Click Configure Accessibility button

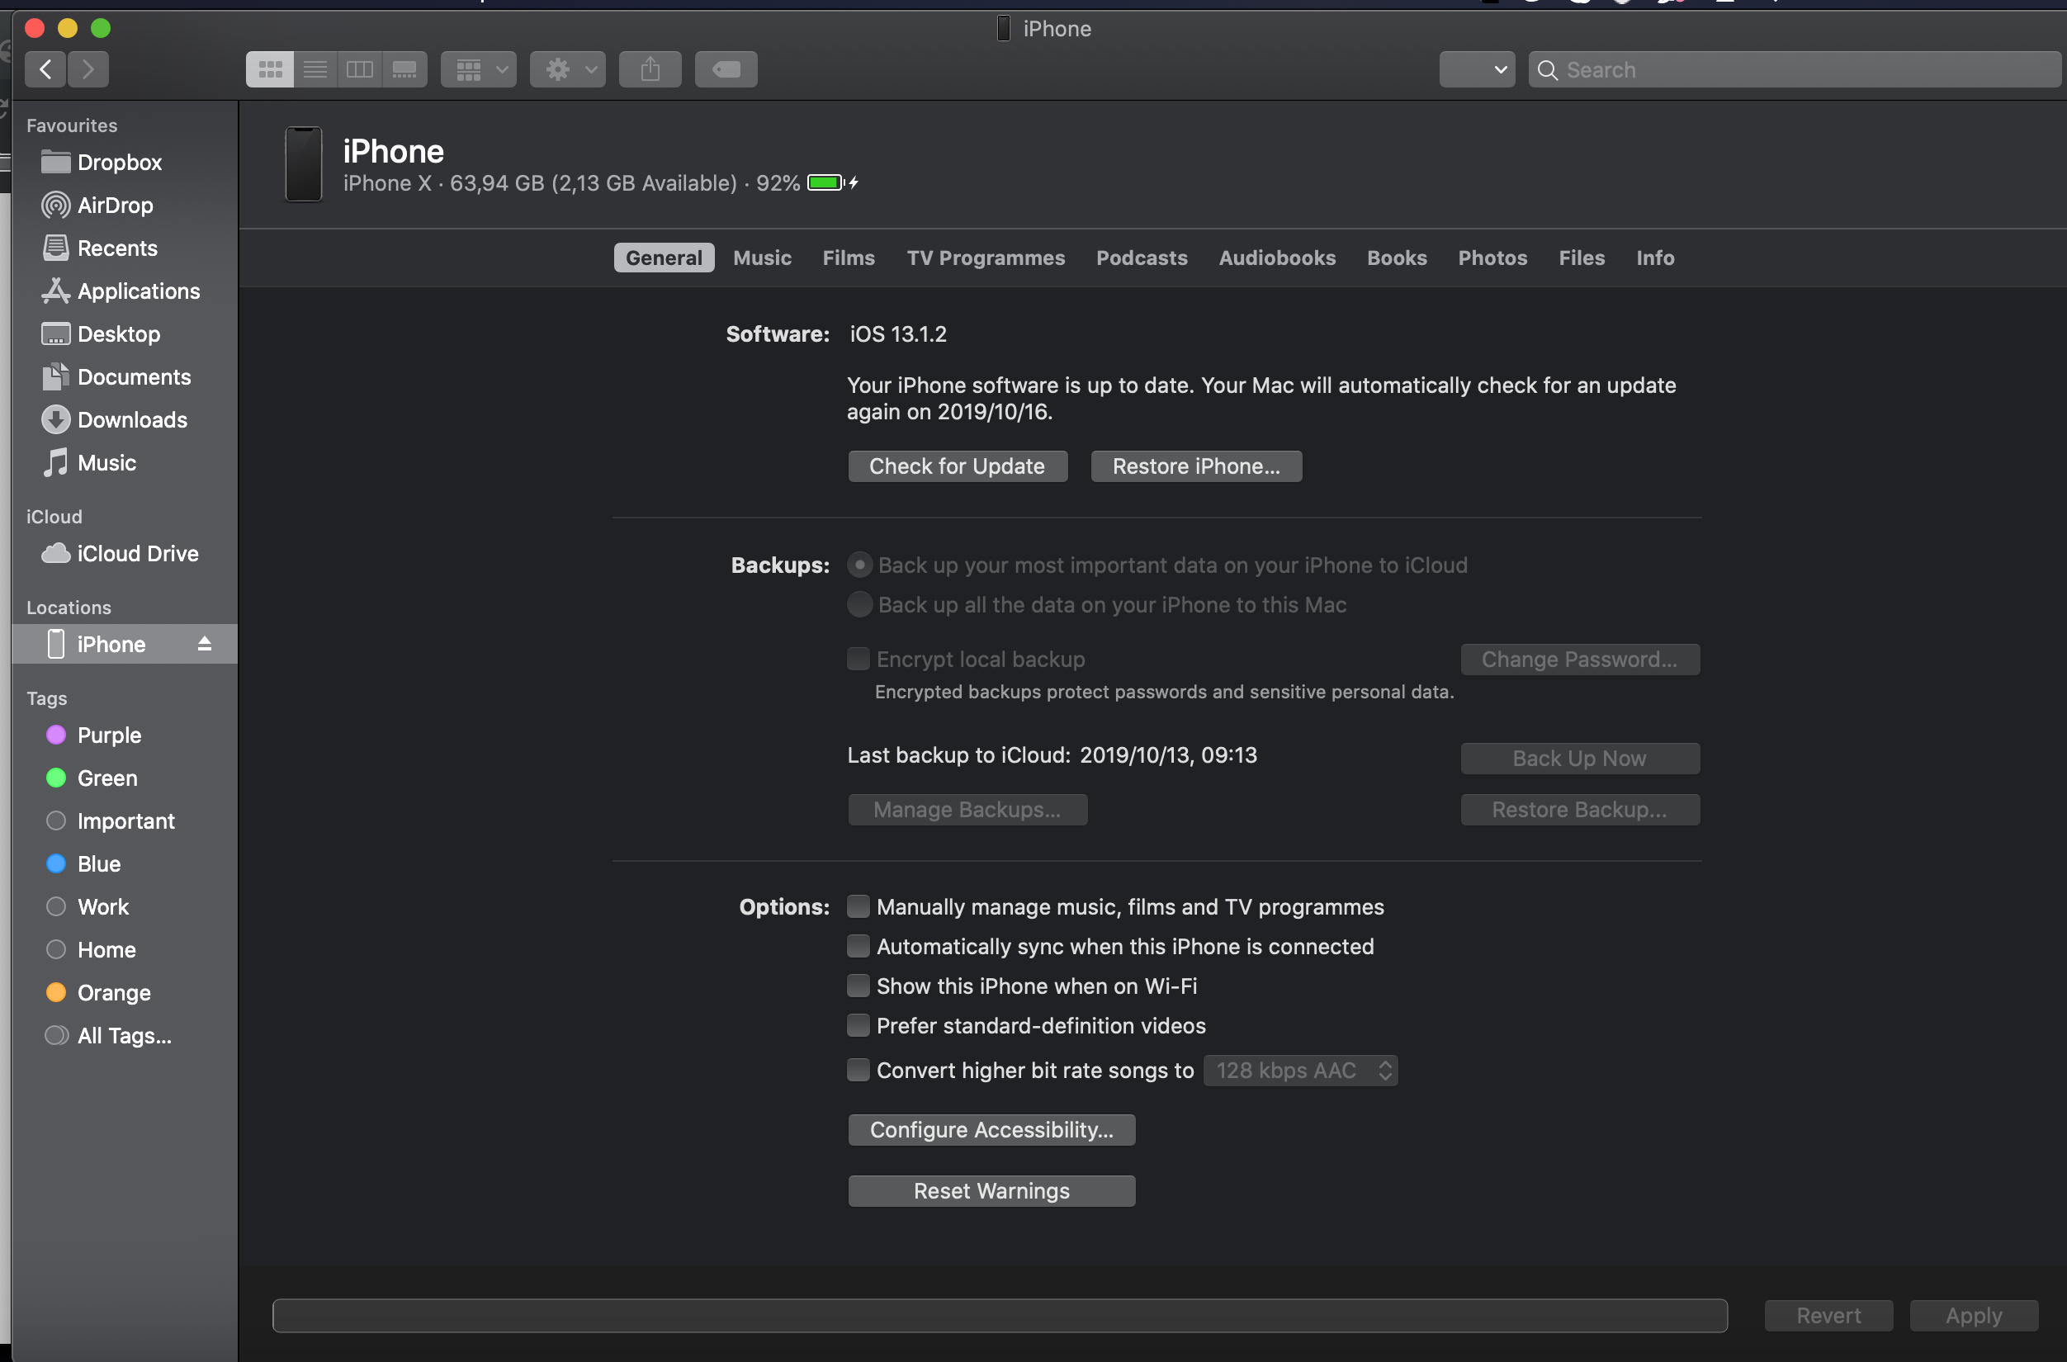pos(991,1129)
